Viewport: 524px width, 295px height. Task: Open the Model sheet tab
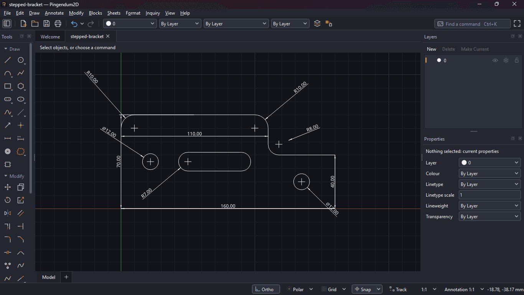tap(49, 277)
